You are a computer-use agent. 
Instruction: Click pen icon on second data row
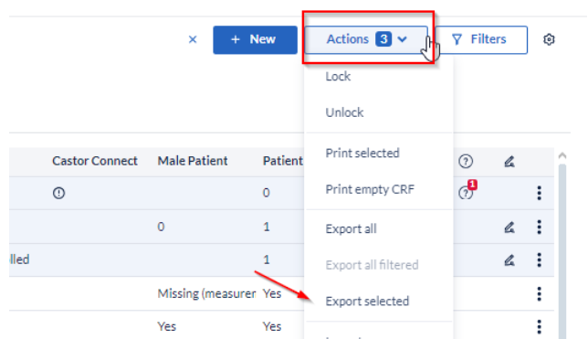[x=509, y=228]
